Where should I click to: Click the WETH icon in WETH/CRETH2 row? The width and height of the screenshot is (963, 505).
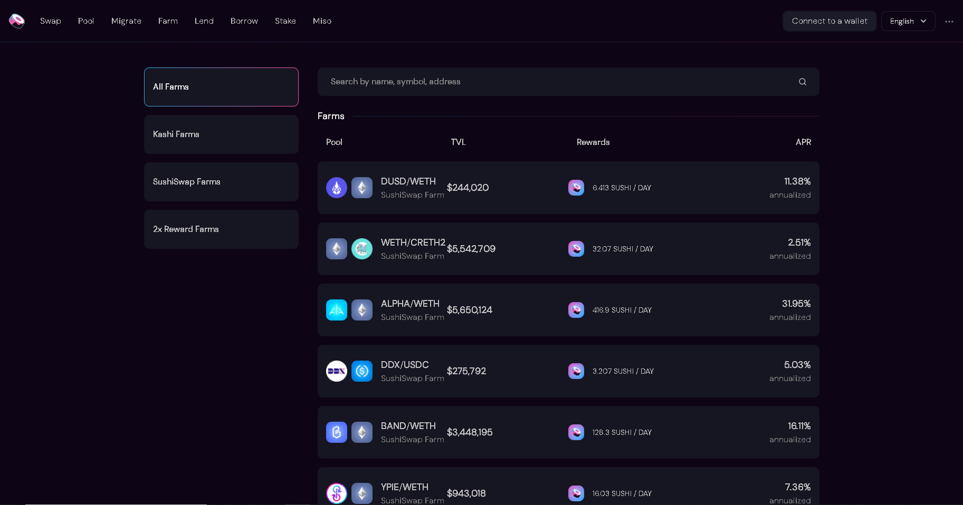coord(337,249)
